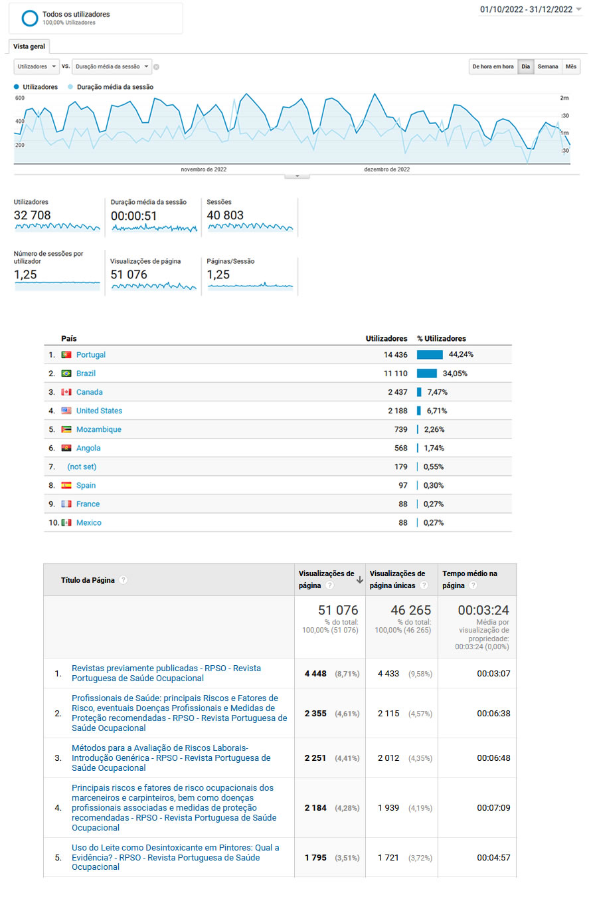Click help icon for Tempo médio na página
The image size is (589, 917).
[473, 585]
